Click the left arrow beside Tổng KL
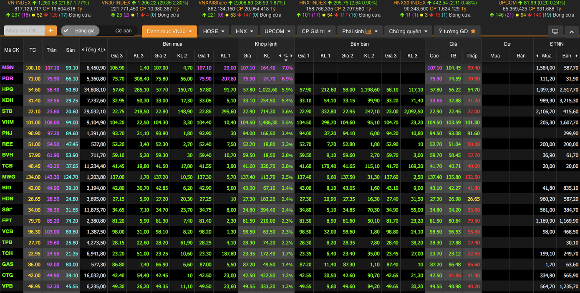The height and width of the screenshot is (293, 580). coord(83,50)
